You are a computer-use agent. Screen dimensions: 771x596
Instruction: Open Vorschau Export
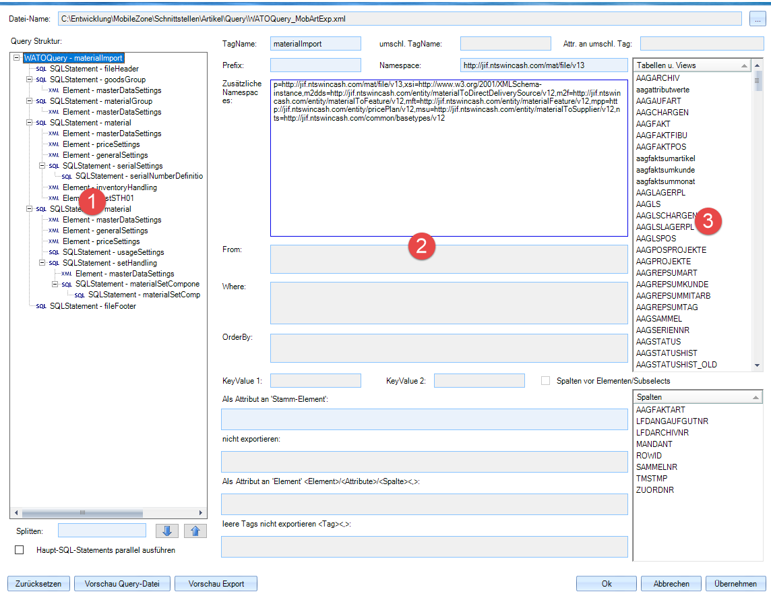216,584
